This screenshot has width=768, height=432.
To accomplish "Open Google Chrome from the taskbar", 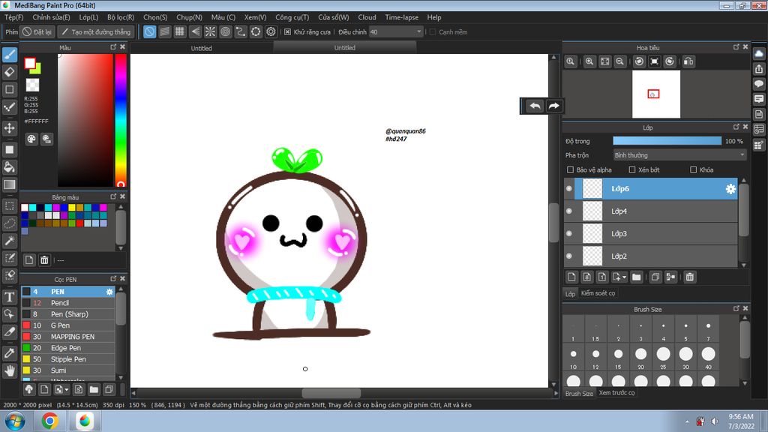I will 49,421.
